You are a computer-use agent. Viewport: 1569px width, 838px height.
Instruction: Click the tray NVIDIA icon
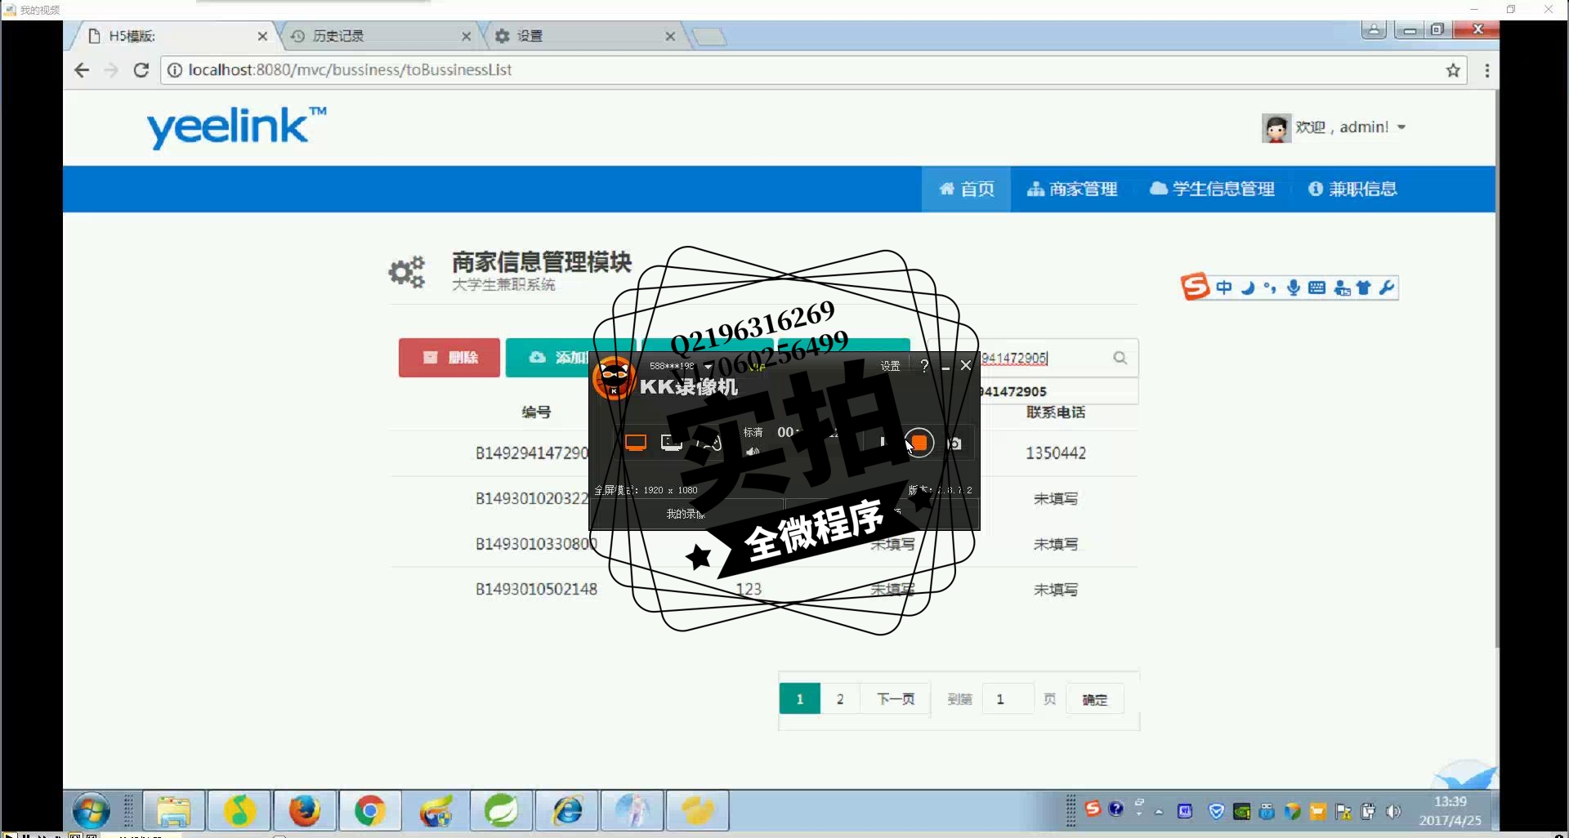(x=1241, y=811)
